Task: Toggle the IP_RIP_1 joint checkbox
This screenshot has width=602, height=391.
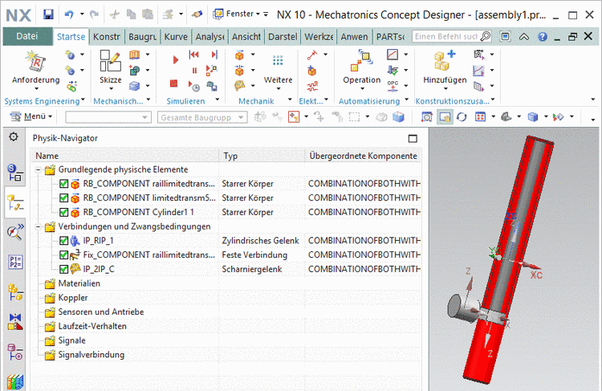Action: click(x=63, y=241)
